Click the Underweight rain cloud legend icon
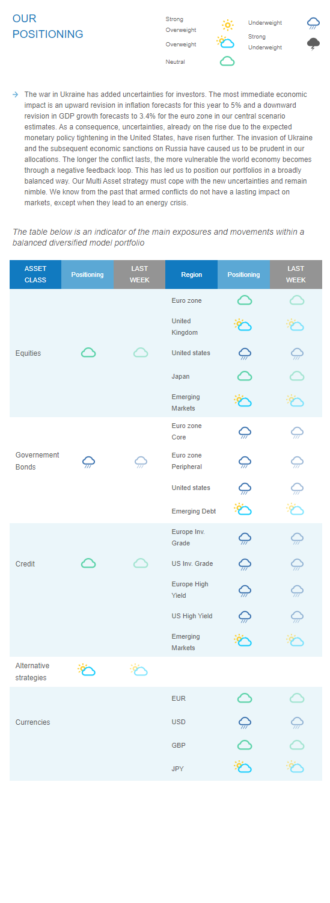Screen dimensions: 330x903 point(313,23)
